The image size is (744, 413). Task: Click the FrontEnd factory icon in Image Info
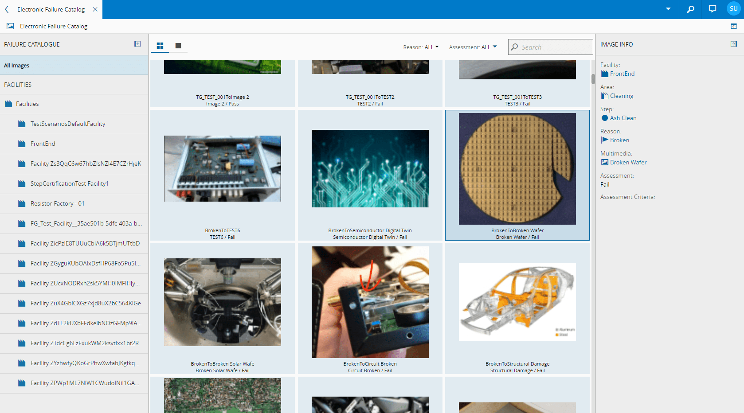pos(605,74)
